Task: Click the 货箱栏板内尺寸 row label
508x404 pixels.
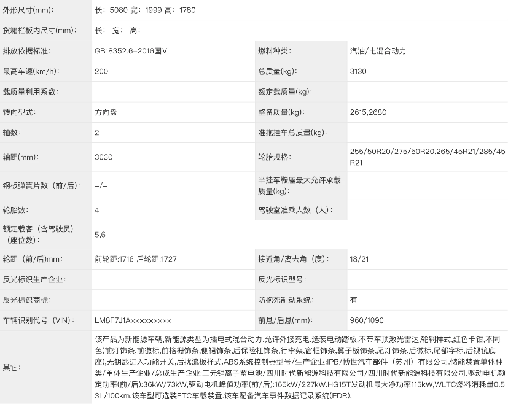Action: [40, 30]
